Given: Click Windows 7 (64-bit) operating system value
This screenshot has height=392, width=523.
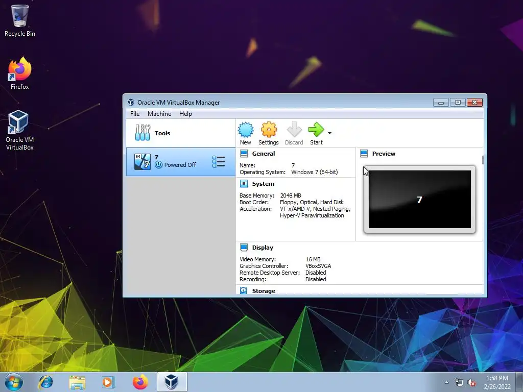Looking at the screenshot, I should (315, 172).
